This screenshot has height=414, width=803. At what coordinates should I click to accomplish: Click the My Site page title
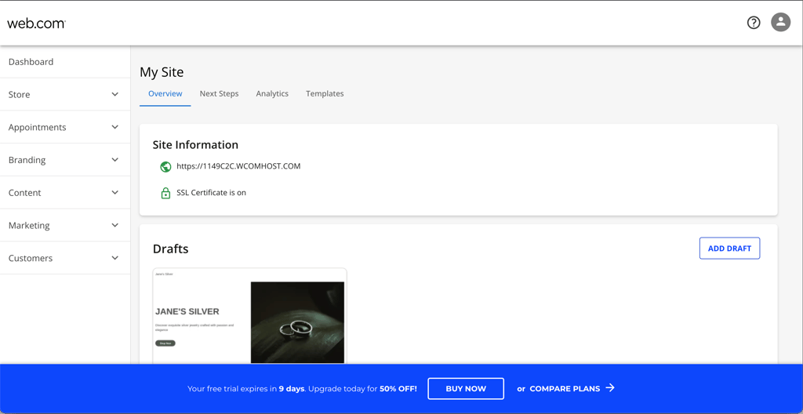click(162, 73)
